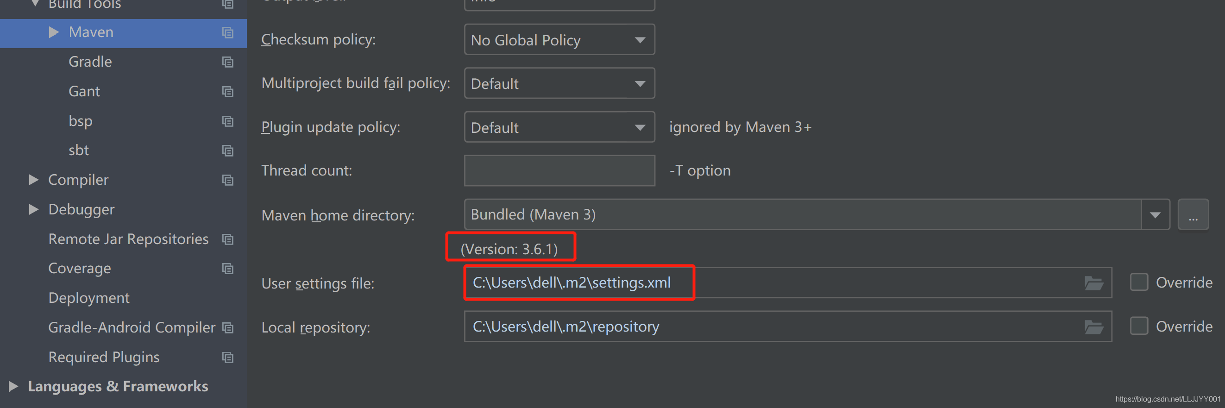Browse folder for Local repository
Screen dimensions: 1225x408
[1093, 327]
